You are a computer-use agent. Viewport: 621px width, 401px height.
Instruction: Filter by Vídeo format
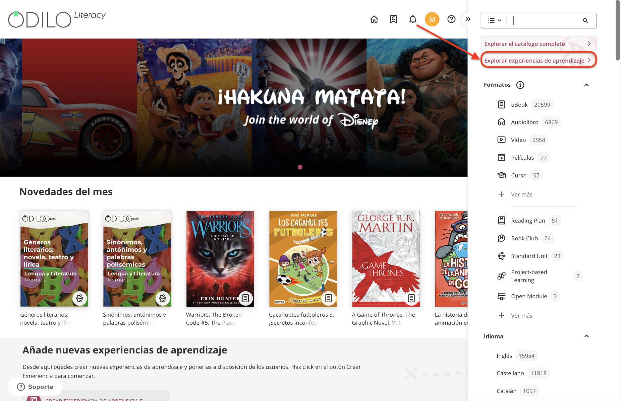coord(522,140)
